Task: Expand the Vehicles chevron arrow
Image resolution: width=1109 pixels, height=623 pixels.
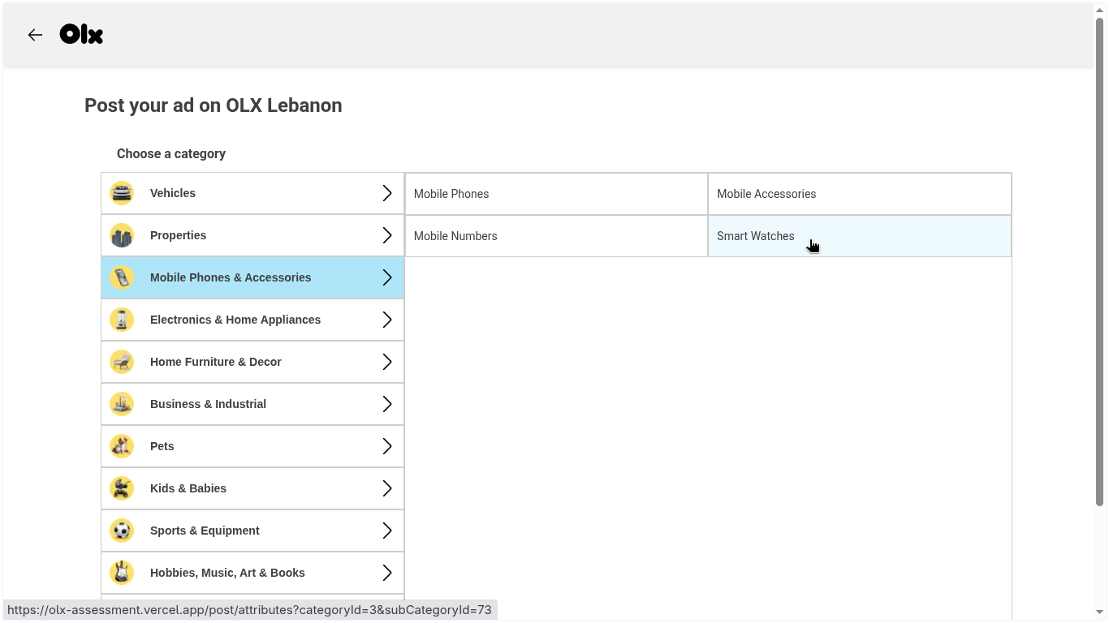Action: click(x=387, y=193)
